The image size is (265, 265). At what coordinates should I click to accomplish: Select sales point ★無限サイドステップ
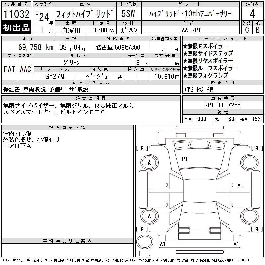[x=208, y=53]
